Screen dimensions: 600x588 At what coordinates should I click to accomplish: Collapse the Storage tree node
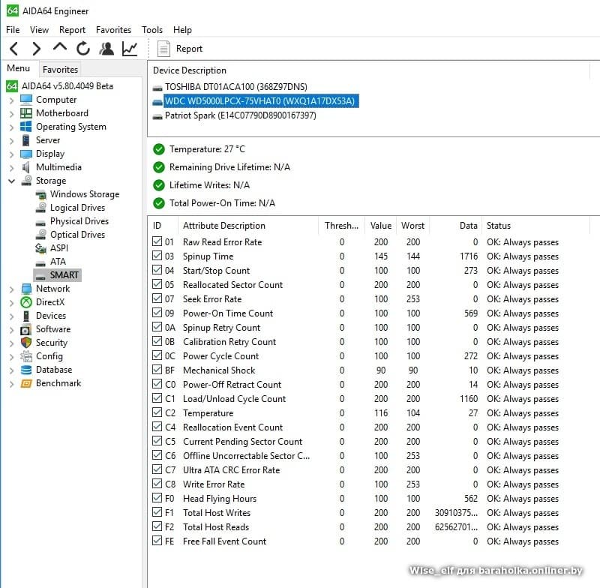(11, 181)
